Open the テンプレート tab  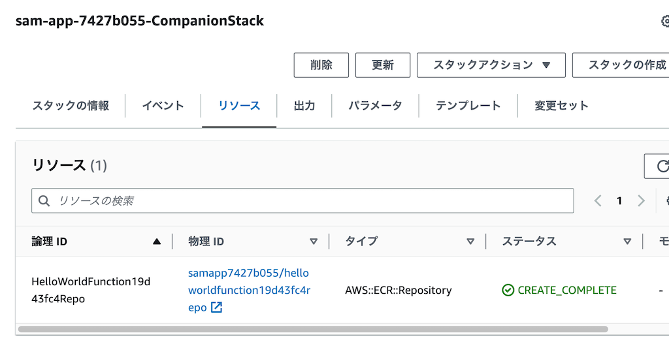pos(468,106)
